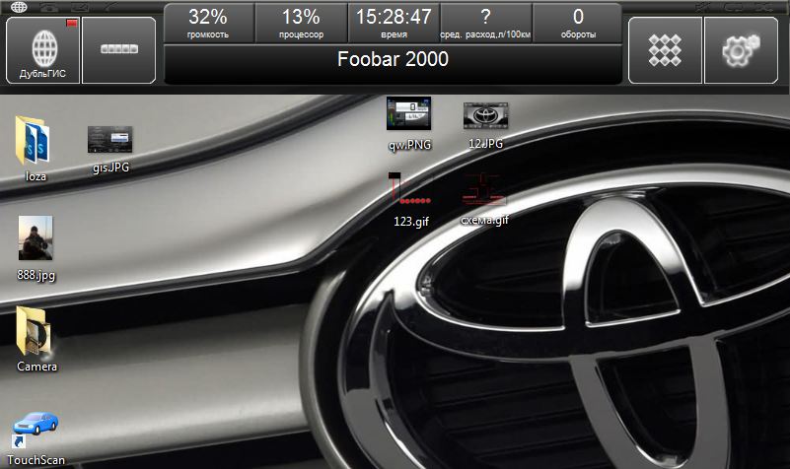Click the 13% процессор CPU indicator

point(301,23)
